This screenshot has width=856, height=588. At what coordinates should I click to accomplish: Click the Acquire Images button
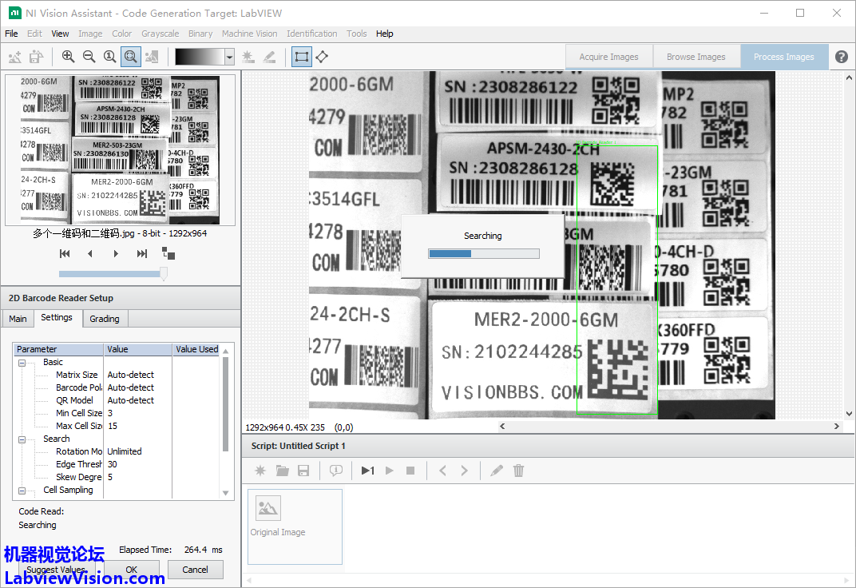pyautogui.click(x=608, y=57)
